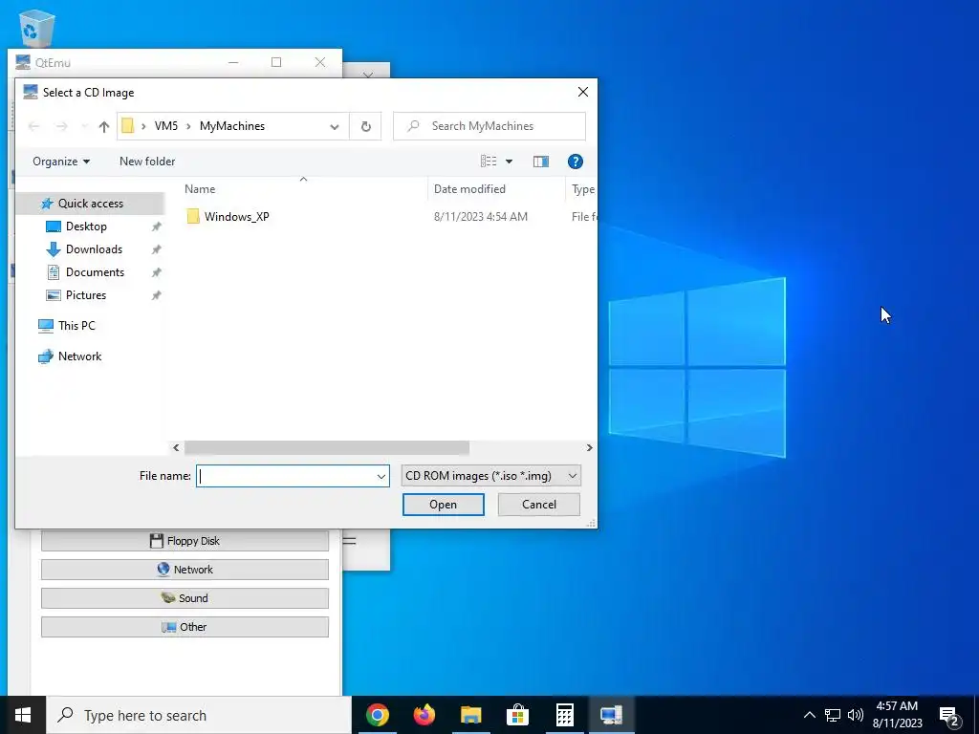
Task: Click the MyMachines breadcrumb segment
Action: (232, 126)
